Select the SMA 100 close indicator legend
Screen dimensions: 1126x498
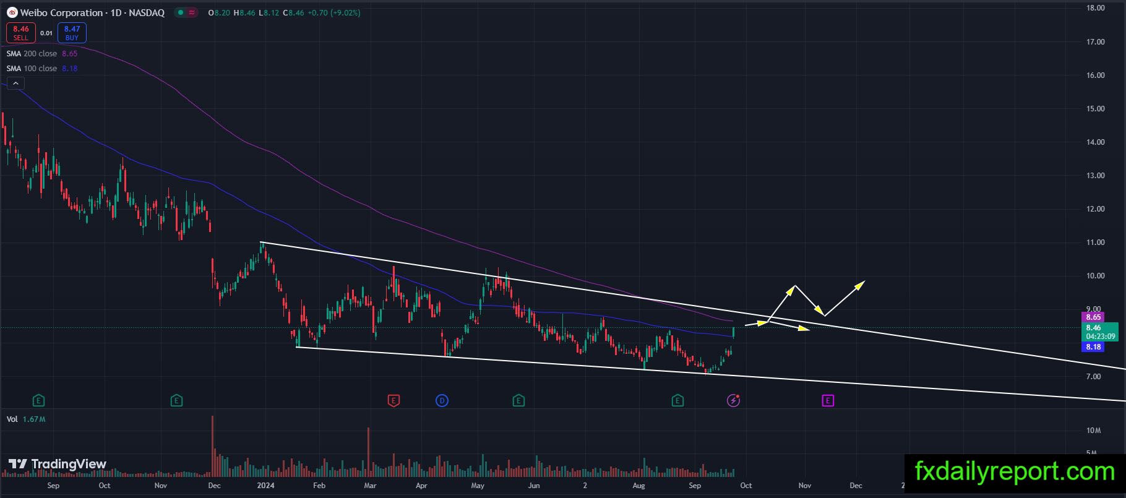point(42,69)
